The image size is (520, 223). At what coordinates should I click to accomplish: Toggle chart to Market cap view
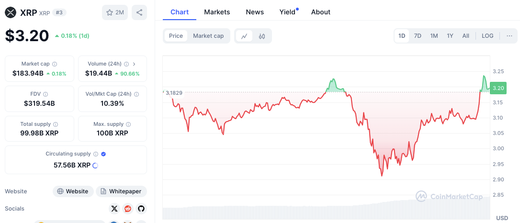(x=208, y=36)
